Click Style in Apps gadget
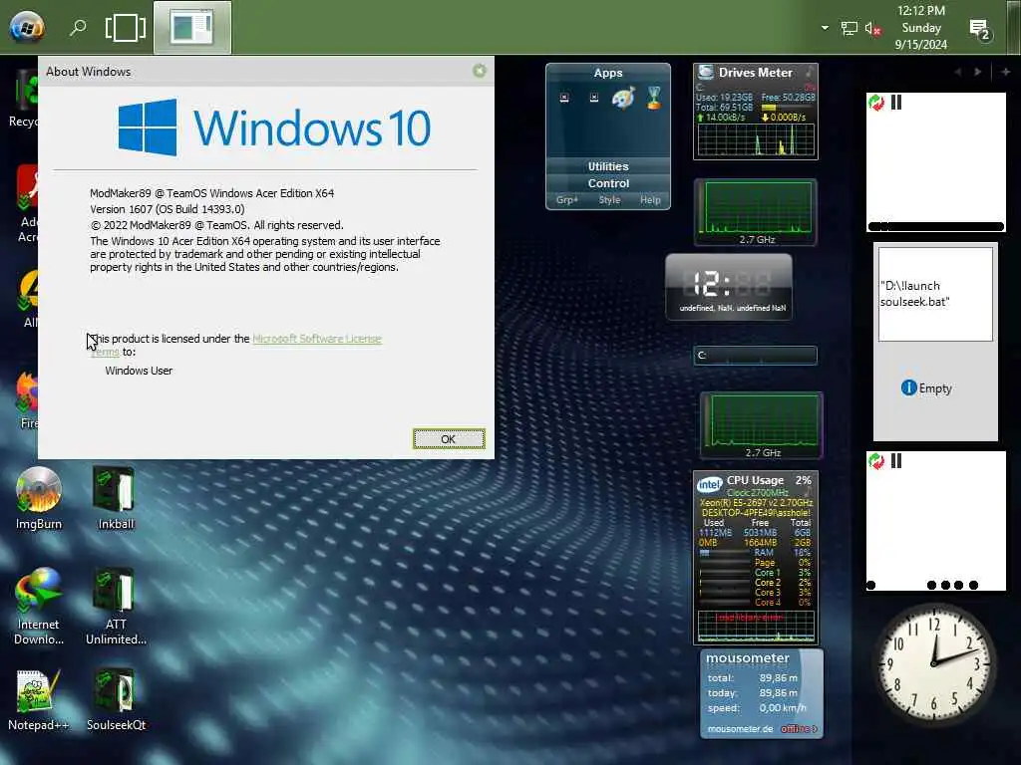 coord(609,199)
